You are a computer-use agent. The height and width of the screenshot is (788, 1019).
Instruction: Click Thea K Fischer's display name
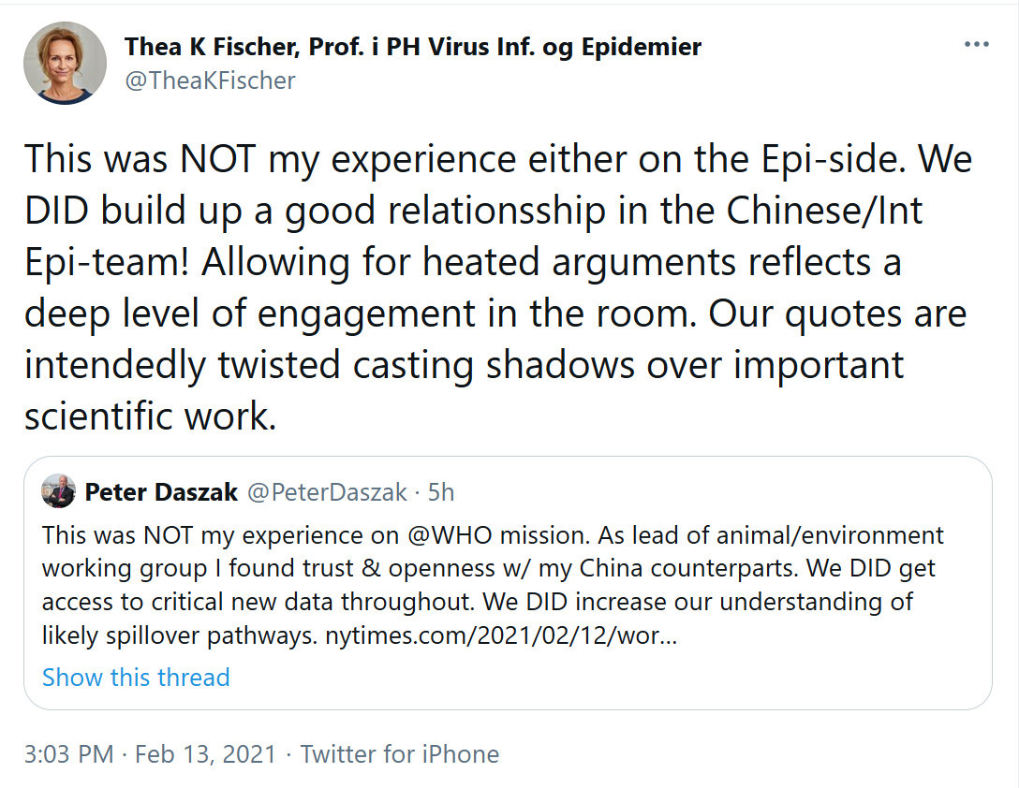pyautogui.click(x=412, y=46)
